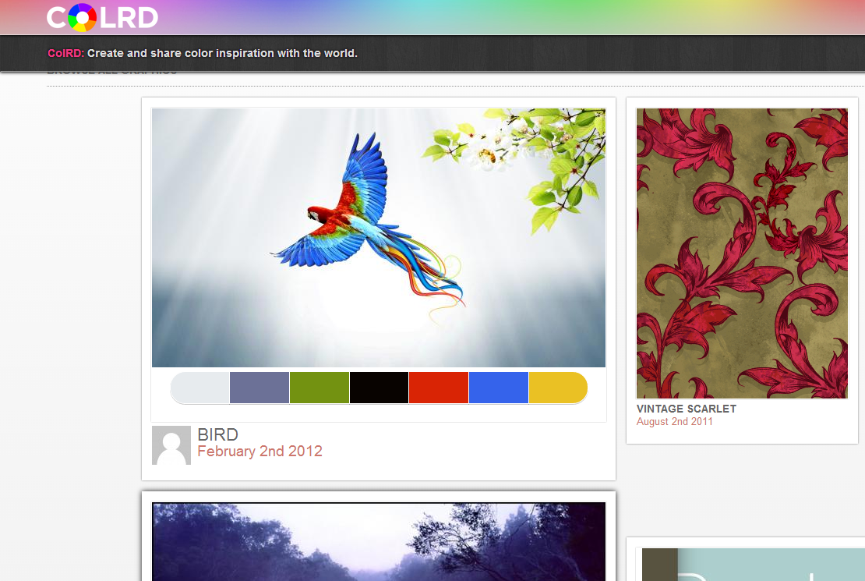Open the BIRD title link

[x=218, y=434]
